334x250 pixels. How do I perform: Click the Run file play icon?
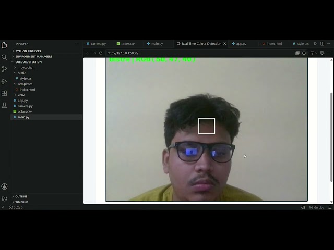tap(315, 44)
